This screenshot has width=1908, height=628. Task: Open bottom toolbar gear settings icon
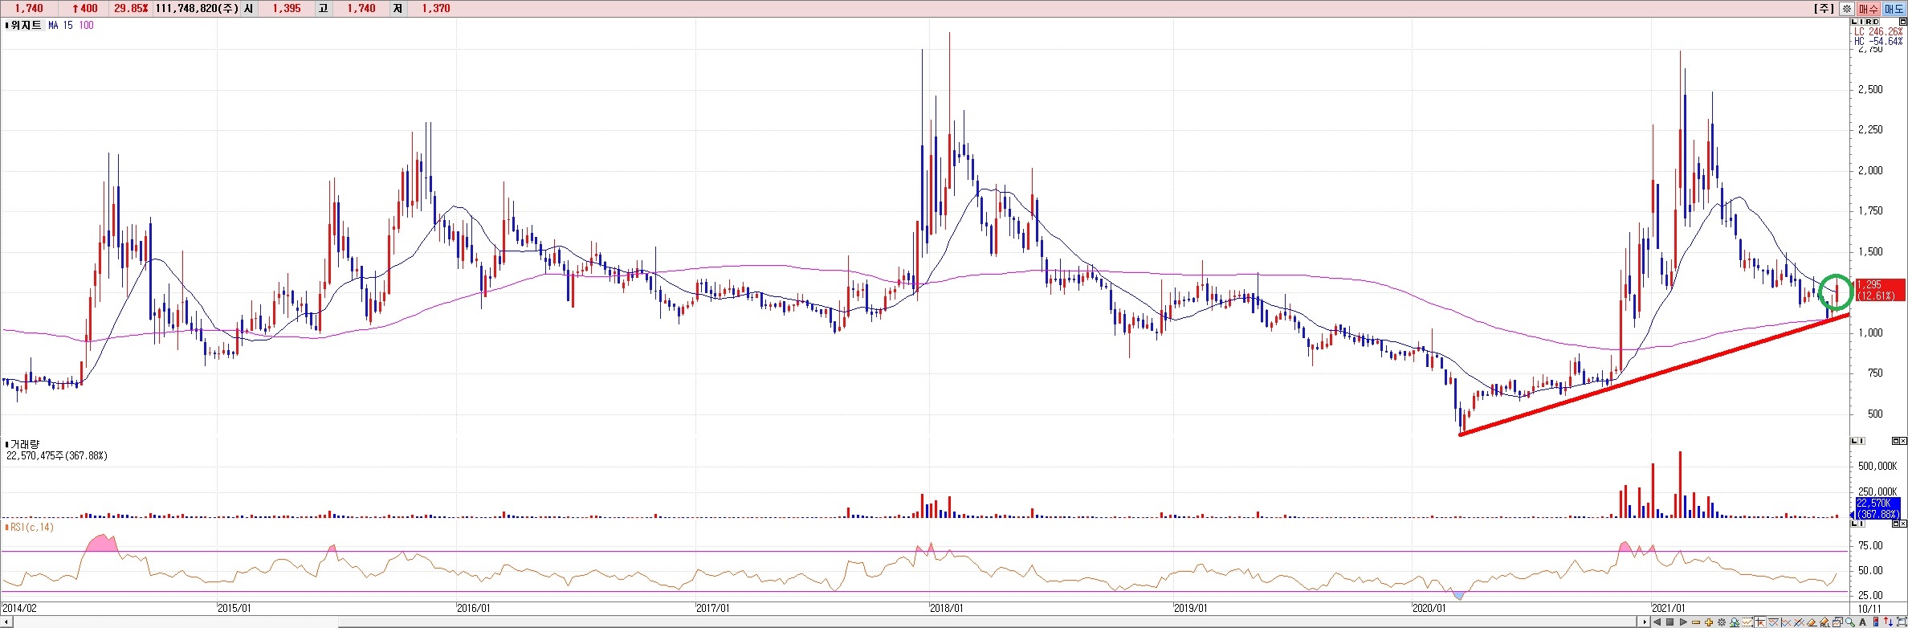[1722, 622]
